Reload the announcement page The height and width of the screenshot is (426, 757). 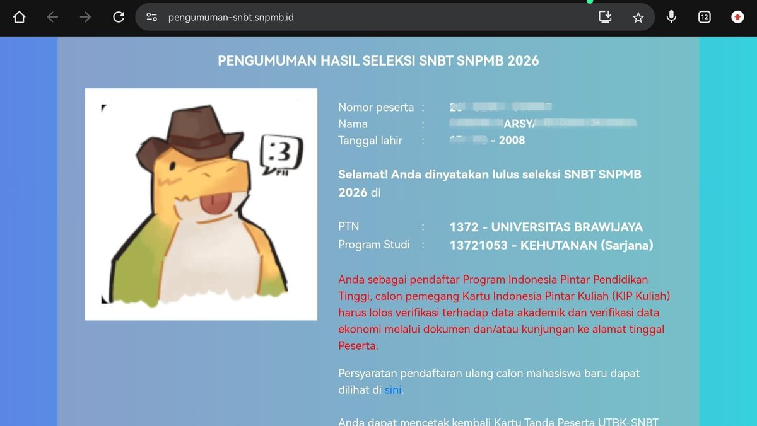pos(119,18)
